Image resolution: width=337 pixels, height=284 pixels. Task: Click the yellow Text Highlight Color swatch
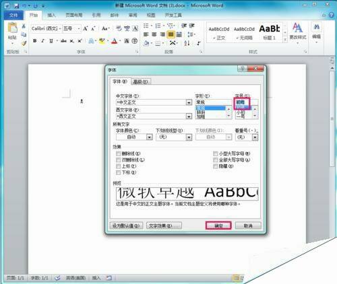[102, 41]
